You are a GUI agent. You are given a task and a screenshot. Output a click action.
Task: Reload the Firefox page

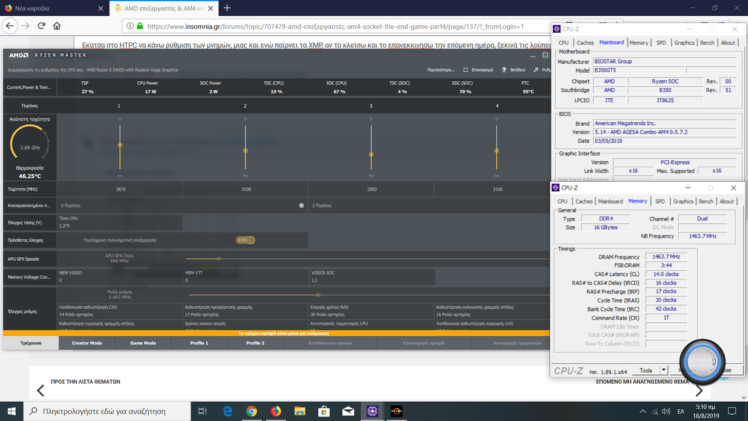tap(41, 26)
